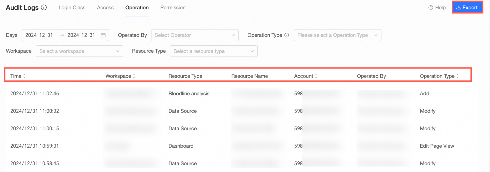Expand the Operation Type filter dropdown
The image size is (490, 172).
pyautogui.click(x=337, y=35)
